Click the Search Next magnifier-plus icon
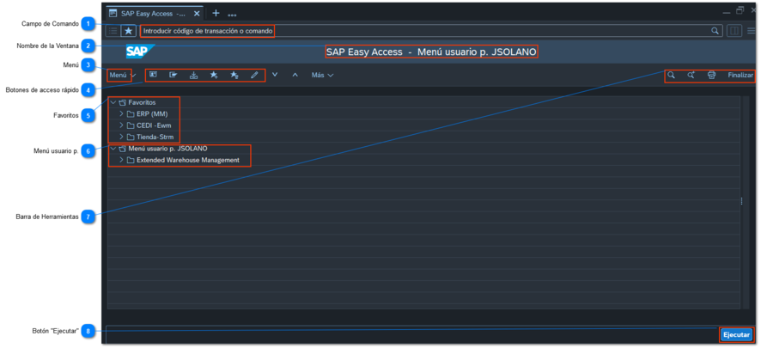Screen dimensions: 761x348 (691, 76)
